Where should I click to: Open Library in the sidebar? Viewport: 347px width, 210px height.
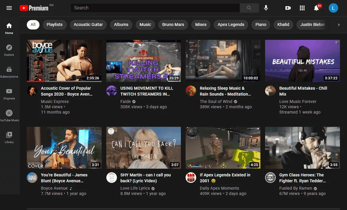pyautogui.click(x=9, y=137)
